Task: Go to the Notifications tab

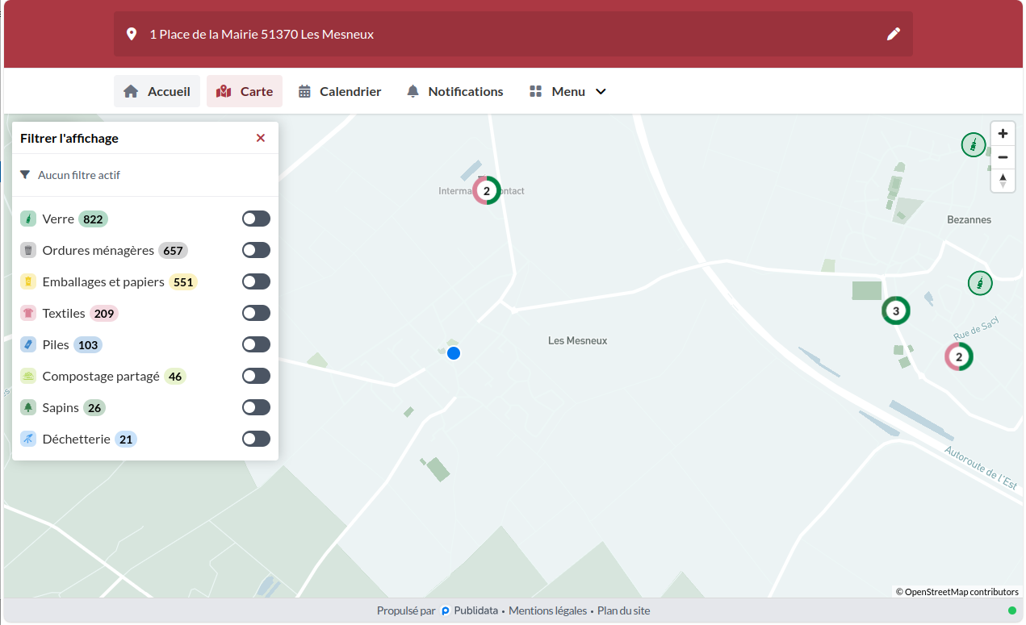Action: [454, 91]
